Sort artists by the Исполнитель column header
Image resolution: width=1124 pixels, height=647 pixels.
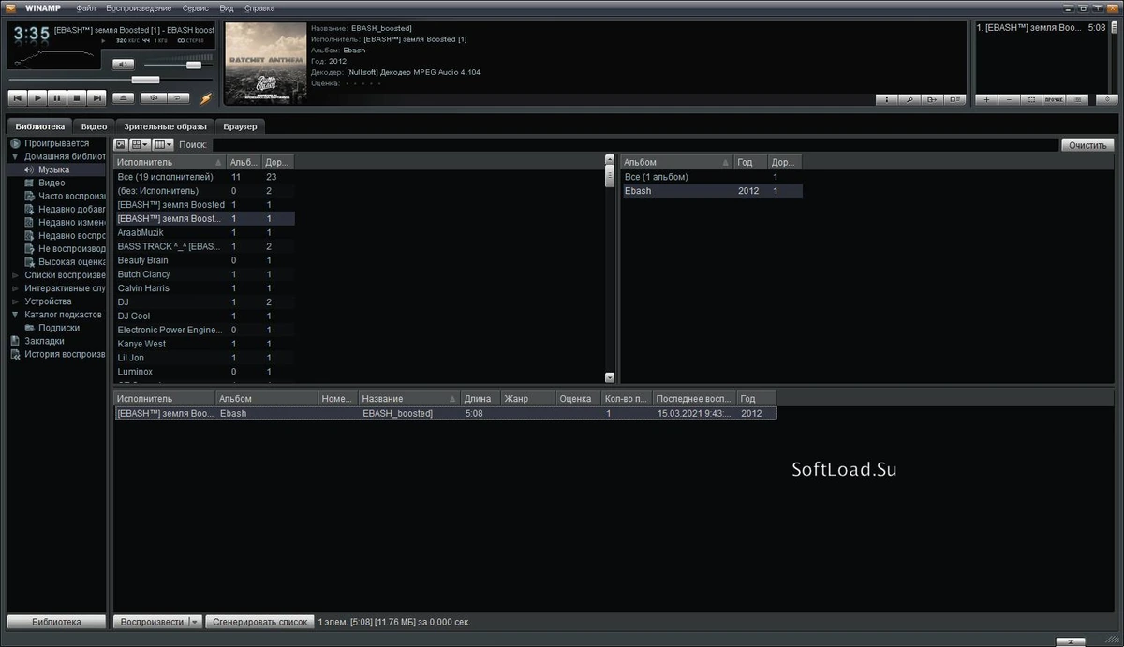pyautogui.click(x=170, y=162)
